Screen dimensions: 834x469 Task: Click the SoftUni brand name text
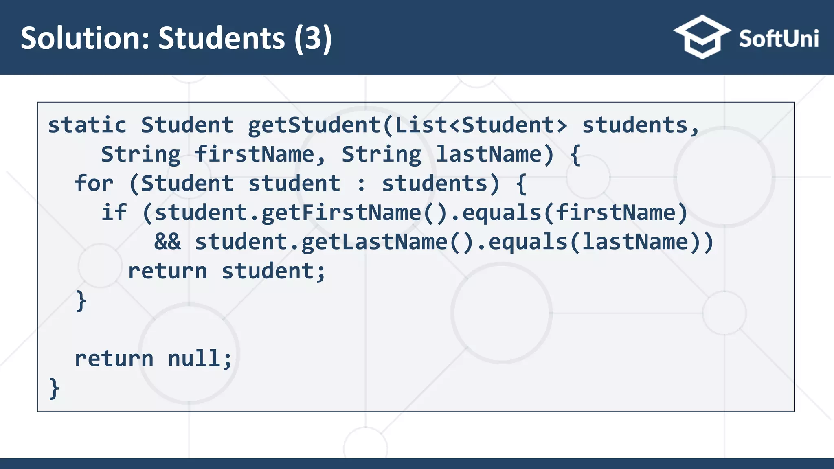(x=779, y=39)
